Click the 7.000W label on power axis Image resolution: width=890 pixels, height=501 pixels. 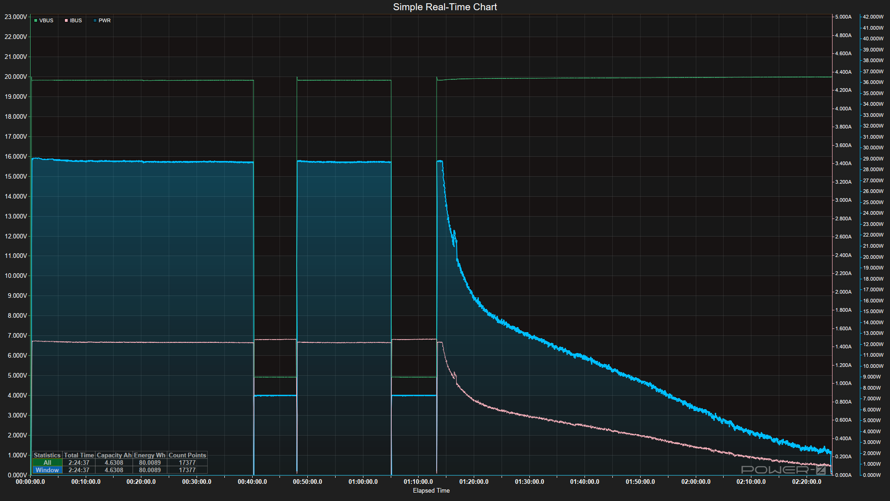[x=873, y=398]
